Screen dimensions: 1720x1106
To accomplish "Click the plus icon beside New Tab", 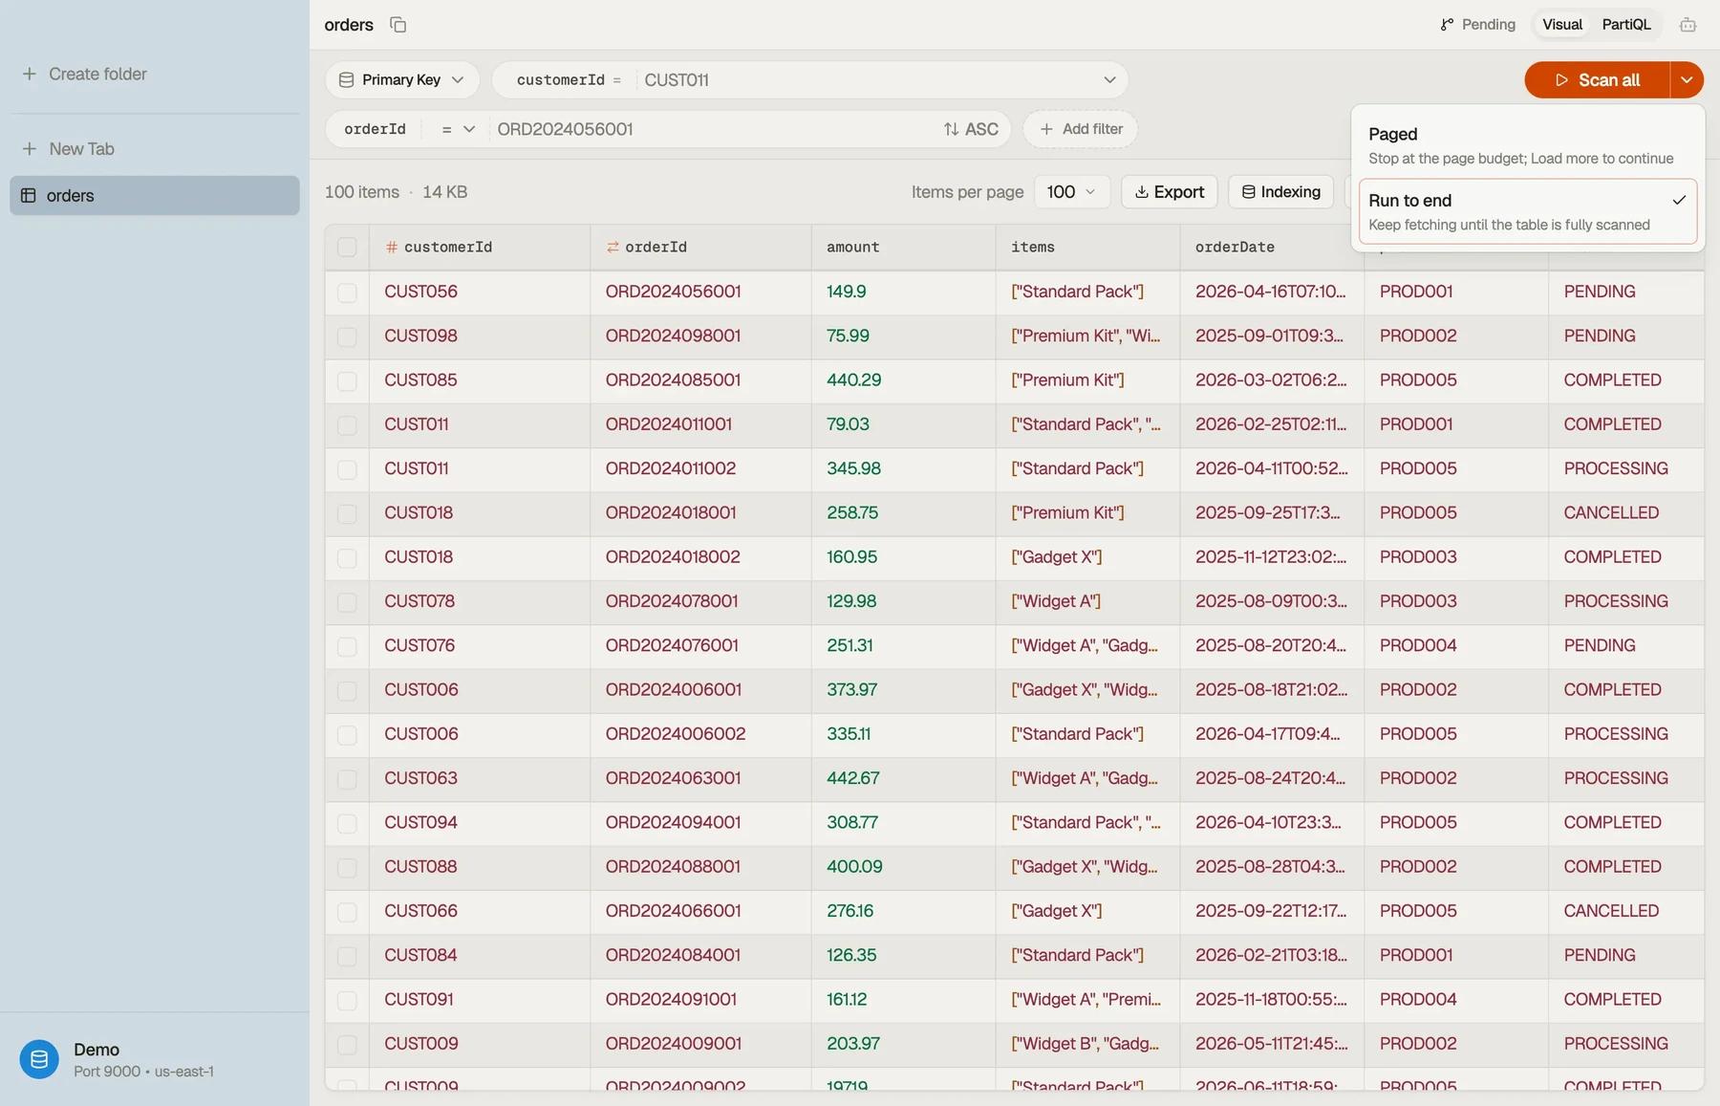I will (30, 149).
